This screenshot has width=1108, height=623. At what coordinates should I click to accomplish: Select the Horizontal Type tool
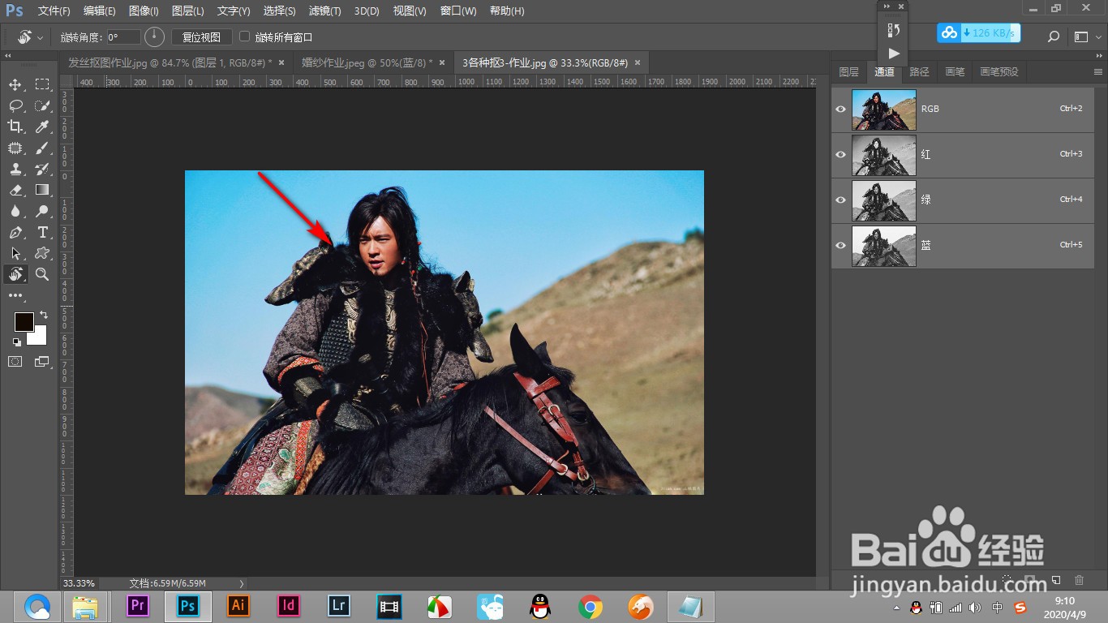[42, 232]
